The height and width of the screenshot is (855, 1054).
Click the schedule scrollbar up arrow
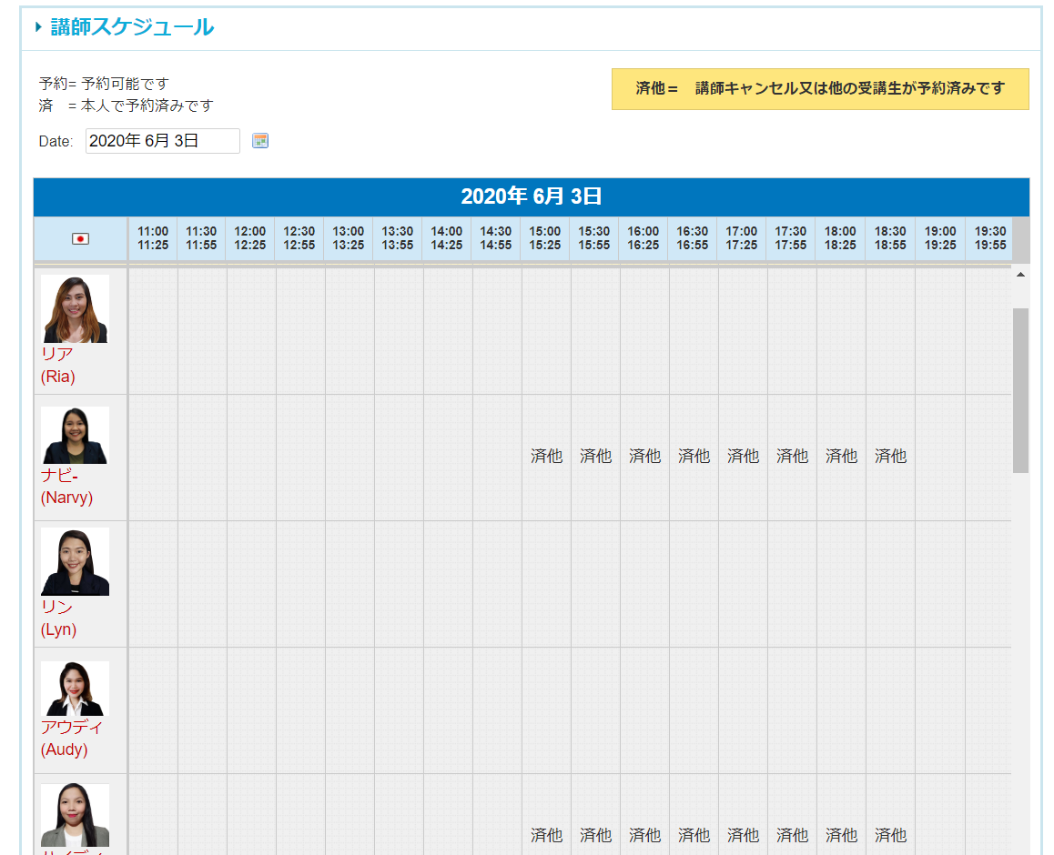[1020, 274]
